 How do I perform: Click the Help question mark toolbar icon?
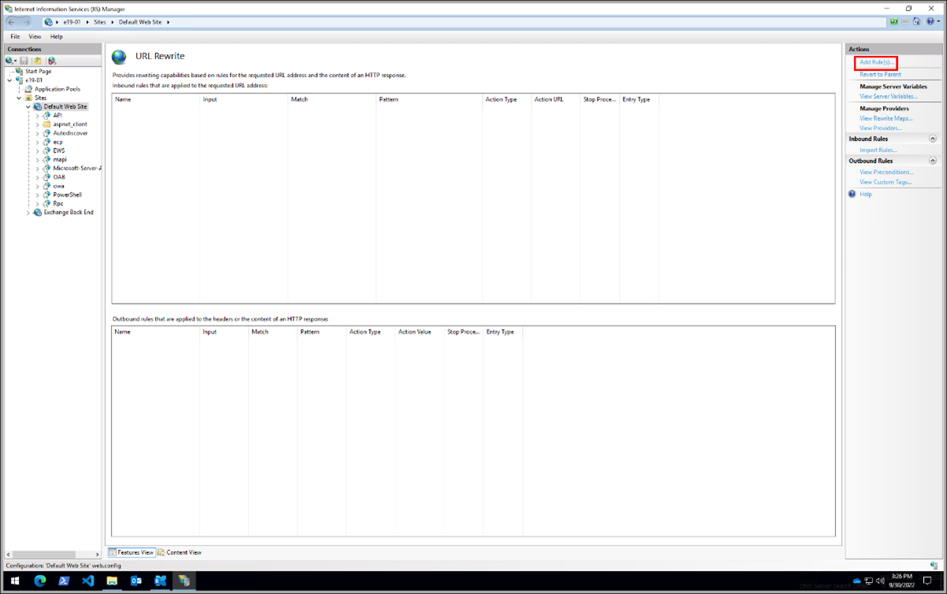pos(930,22)
